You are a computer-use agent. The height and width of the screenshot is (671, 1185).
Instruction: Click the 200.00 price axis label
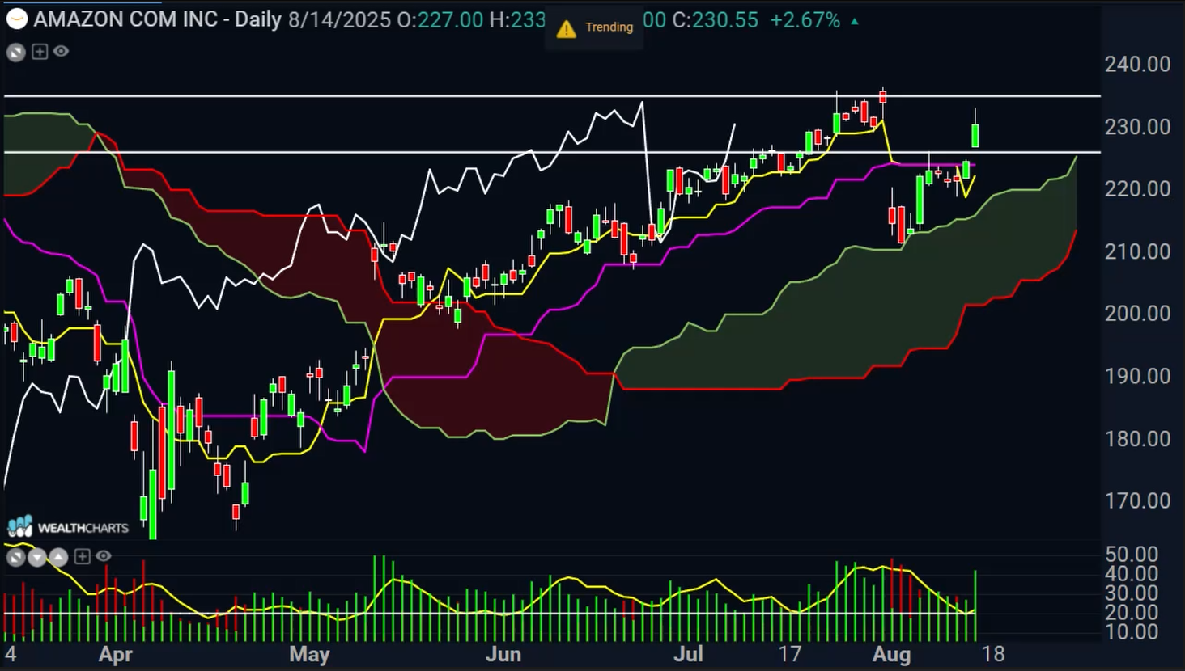coord(1137,313)
